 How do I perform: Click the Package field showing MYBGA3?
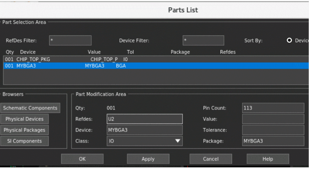273,141
